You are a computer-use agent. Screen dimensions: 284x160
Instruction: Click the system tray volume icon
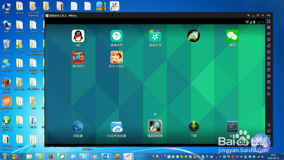(x=263, y=157)
